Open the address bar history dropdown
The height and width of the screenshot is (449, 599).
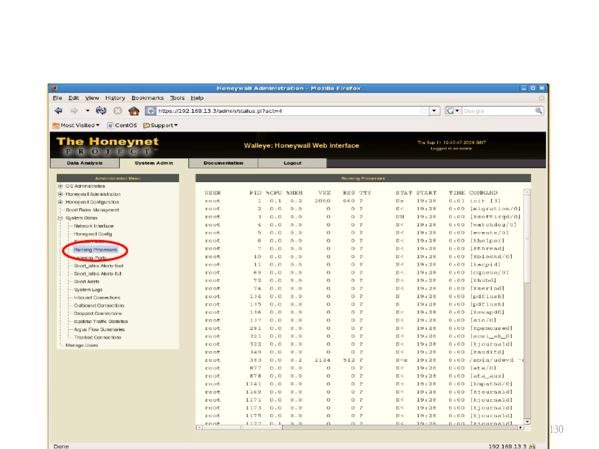(434, 111)
